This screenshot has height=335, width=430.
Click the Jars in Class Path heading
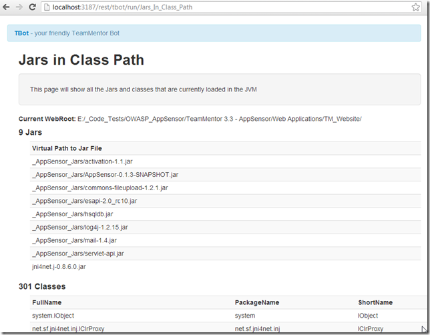81,60
